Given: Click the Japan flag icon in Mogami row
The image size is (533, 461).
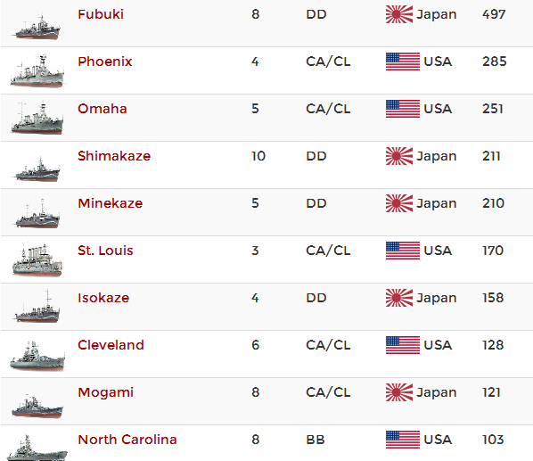Looking at the screenshot, I should click(x=399, y=392).
